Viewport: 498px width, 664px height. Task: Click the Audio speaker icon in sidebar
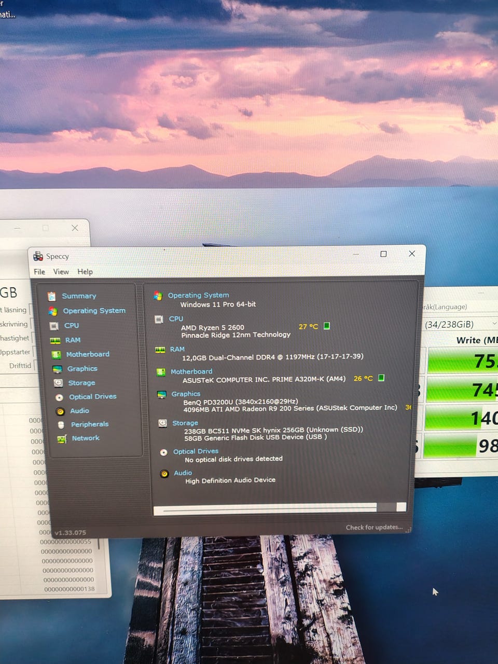(60, 411)
